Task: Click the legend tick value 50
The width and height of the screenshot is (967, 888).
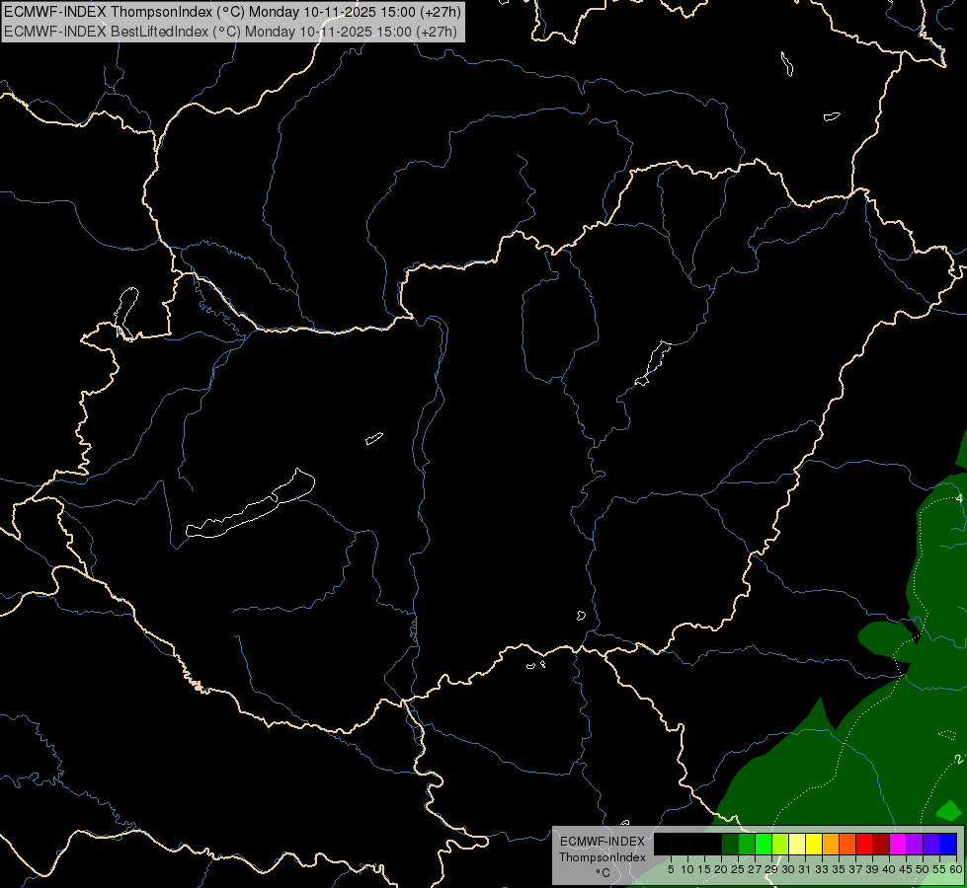Action: coord(924,869)
